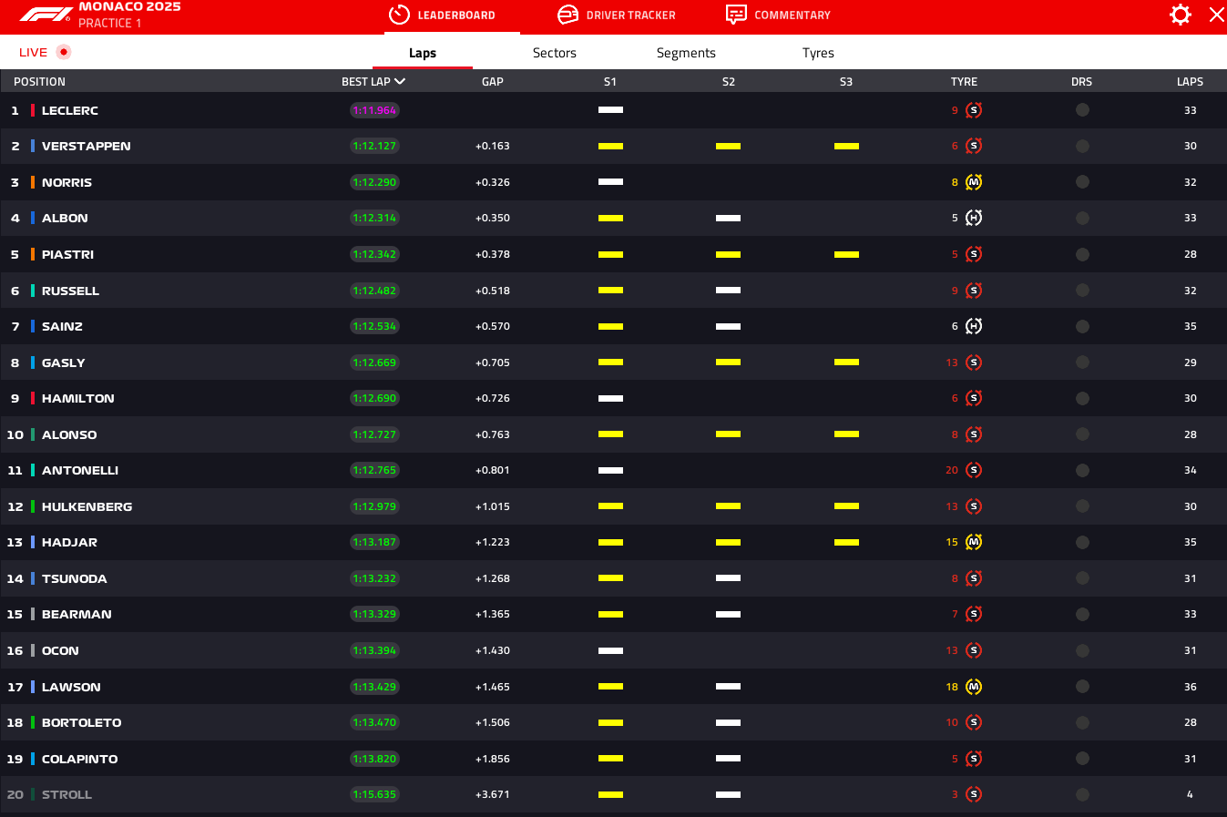
Task: Click Hadjar's medium tyre icon
Action: click(974, 542)
